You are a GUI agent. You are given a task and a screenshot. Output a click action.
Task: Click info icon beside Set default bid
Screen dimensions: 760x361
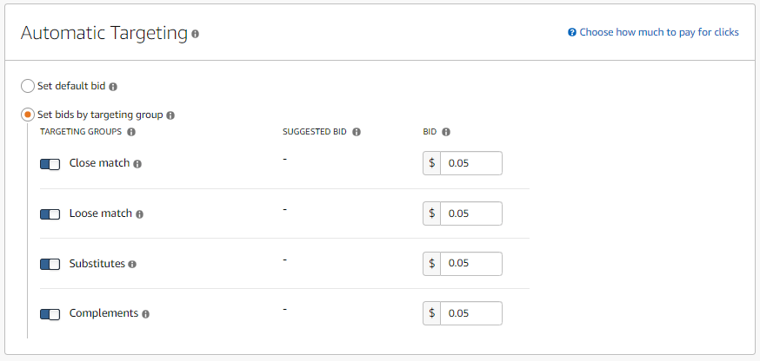[113, 87]
